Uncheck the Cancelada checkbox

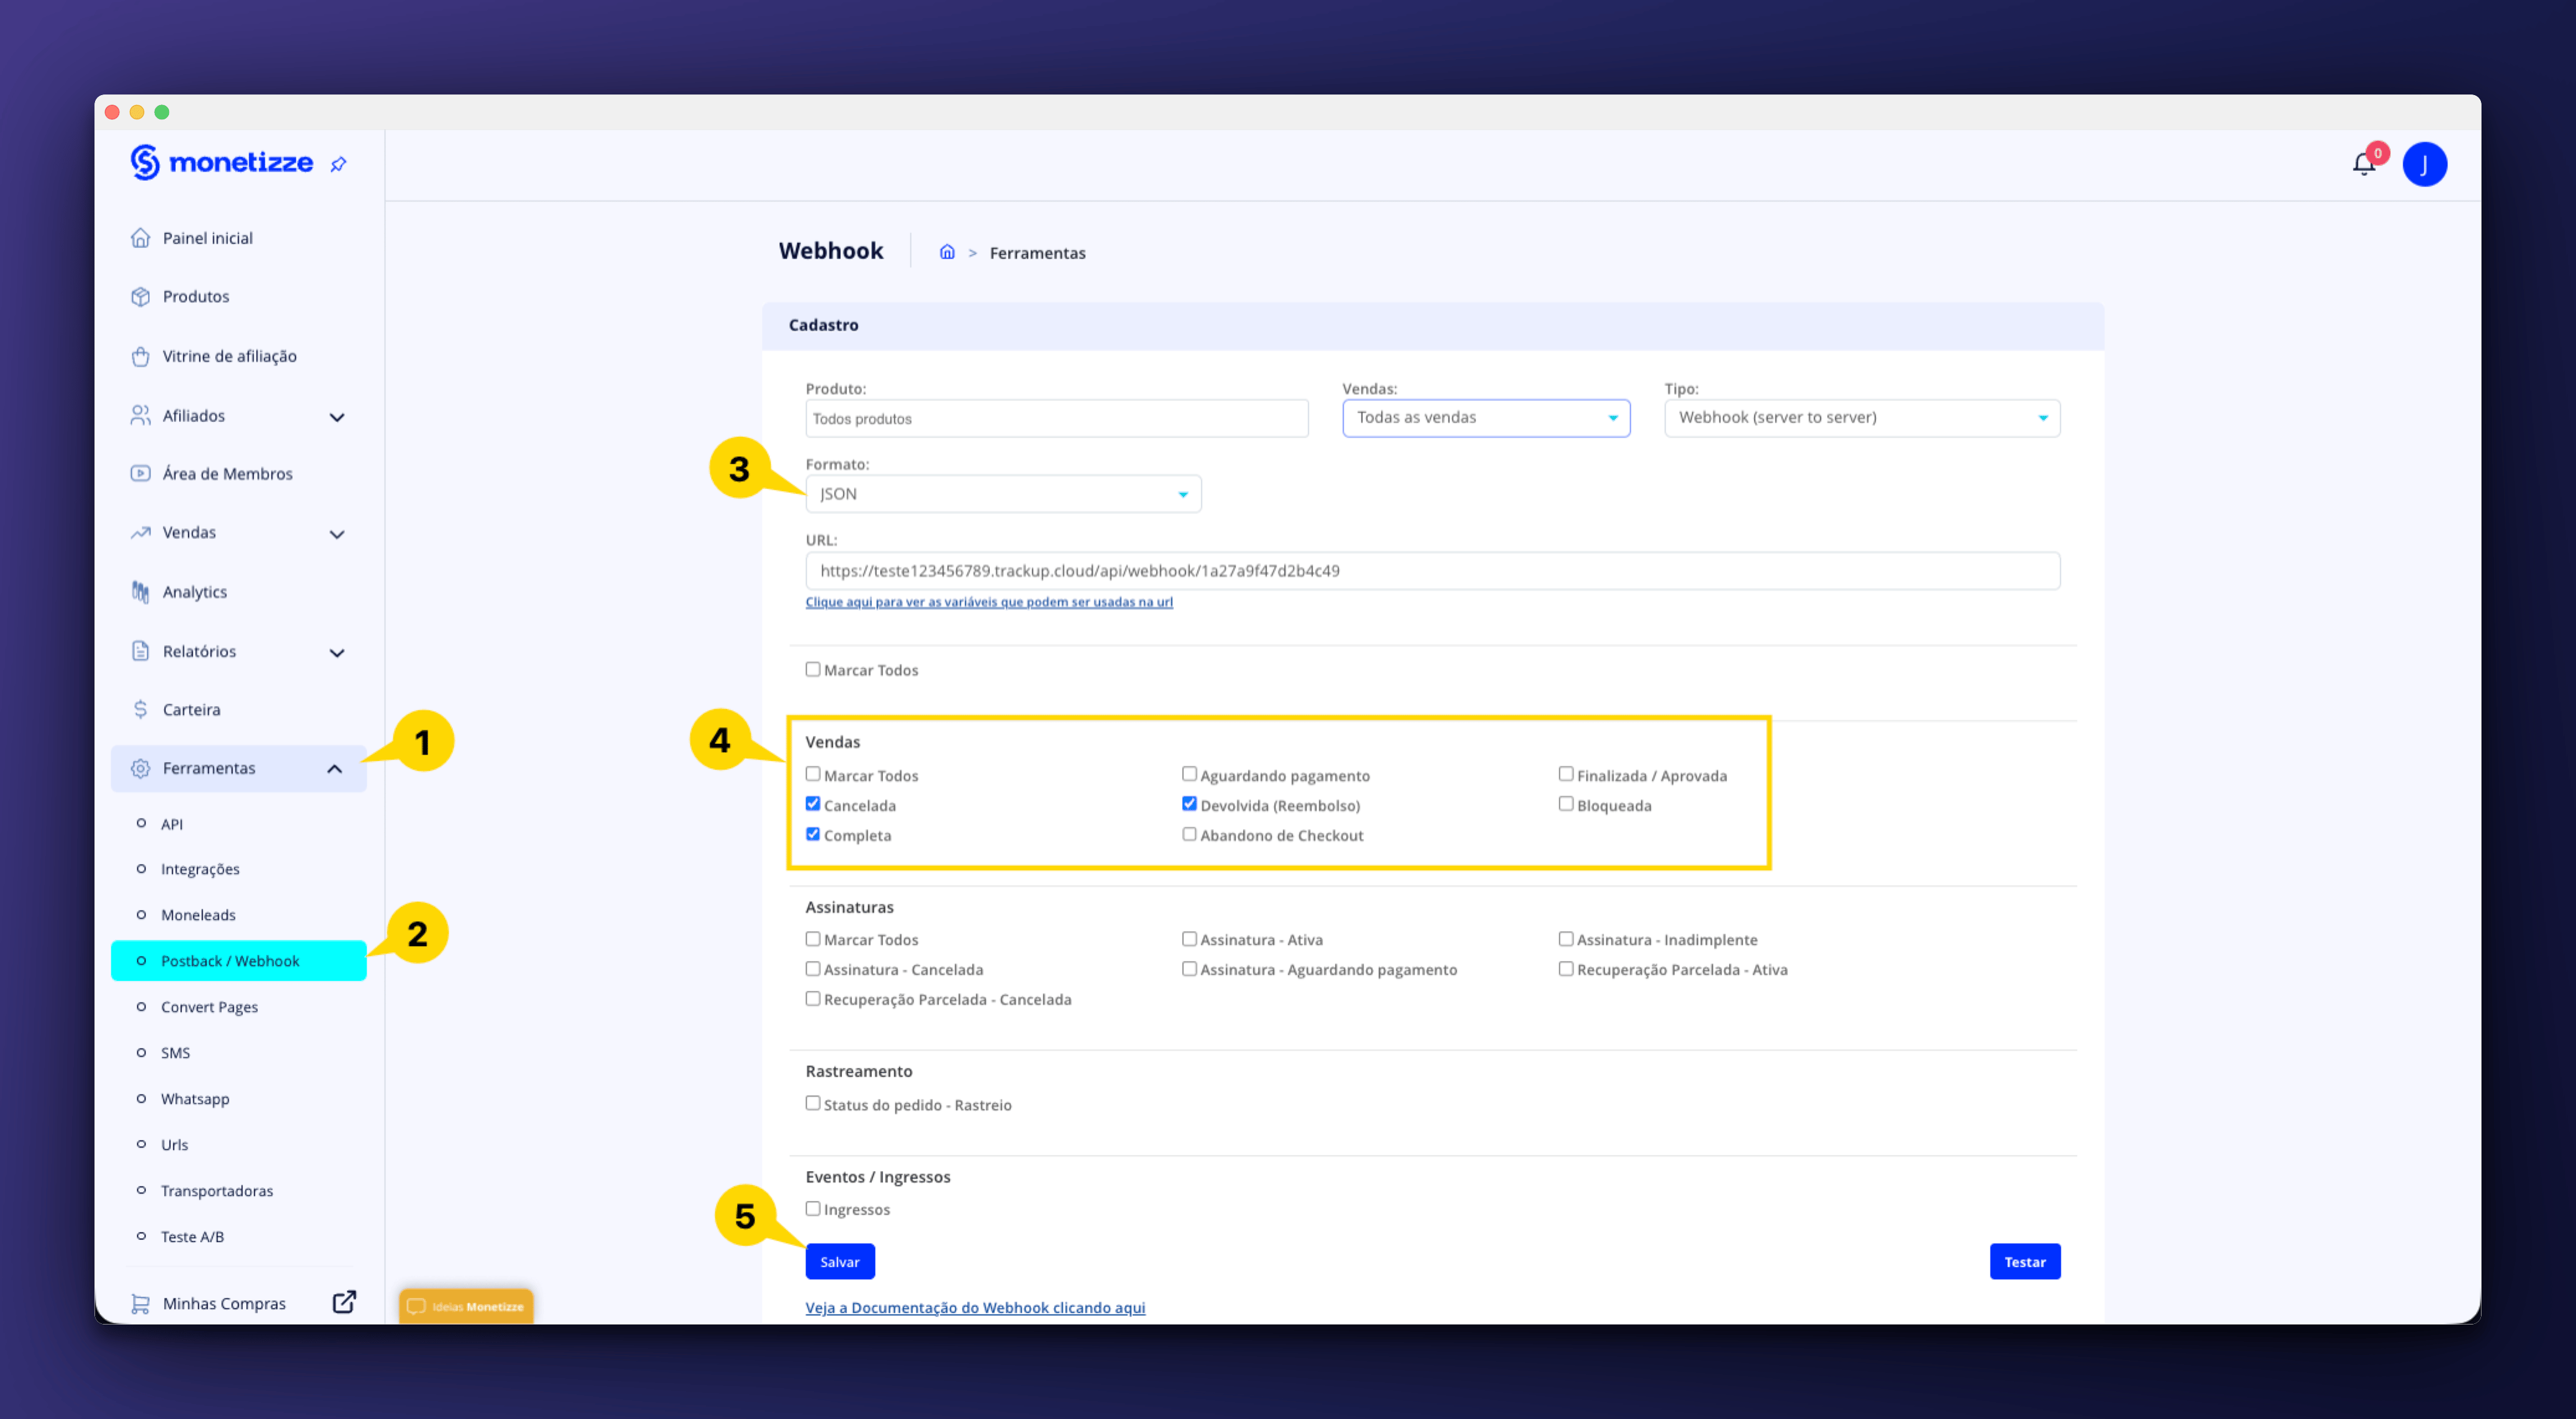tap(813, 804)
